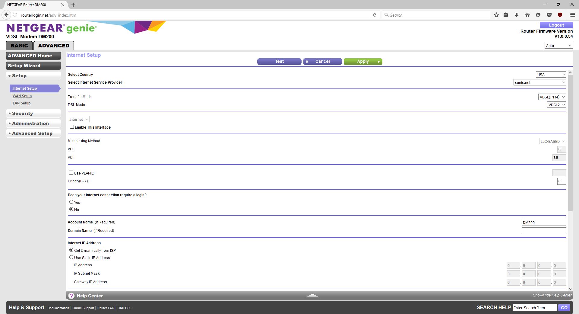
Task: Click the page vertical scrollbar thumb
Action: [x=570, y=143]
